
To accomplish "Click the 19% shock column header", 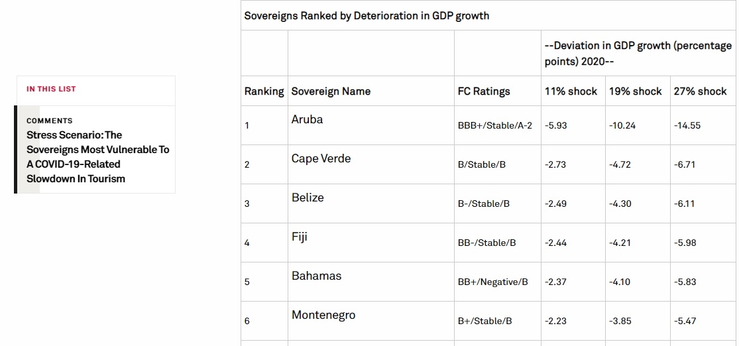I will click(x=635, y=91).
